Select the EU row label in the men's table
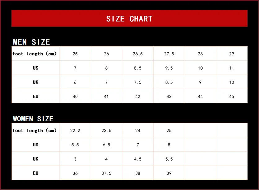The image size is (259, 190). 36,97
